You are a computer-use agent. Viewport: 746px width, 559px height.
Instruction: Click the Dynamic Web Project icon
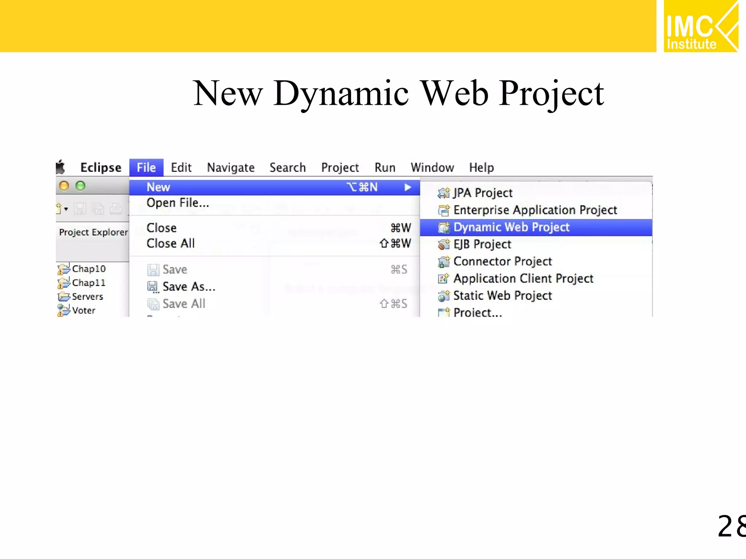coord(444,227)
